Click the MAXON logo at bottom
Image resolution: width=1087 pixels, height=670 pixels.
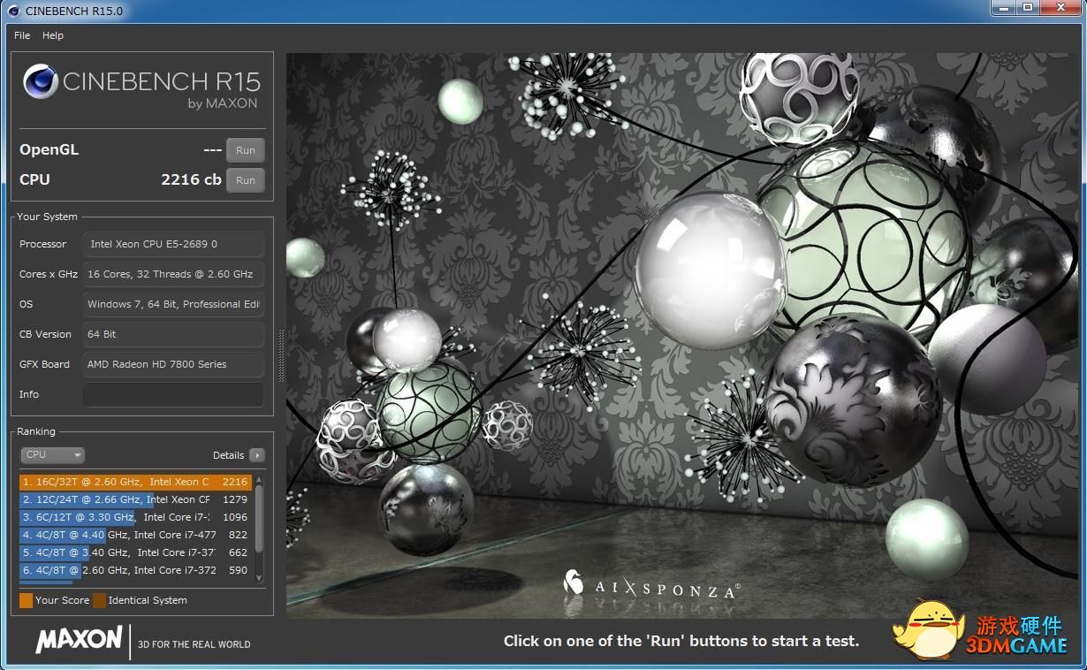tap(79, 640)
